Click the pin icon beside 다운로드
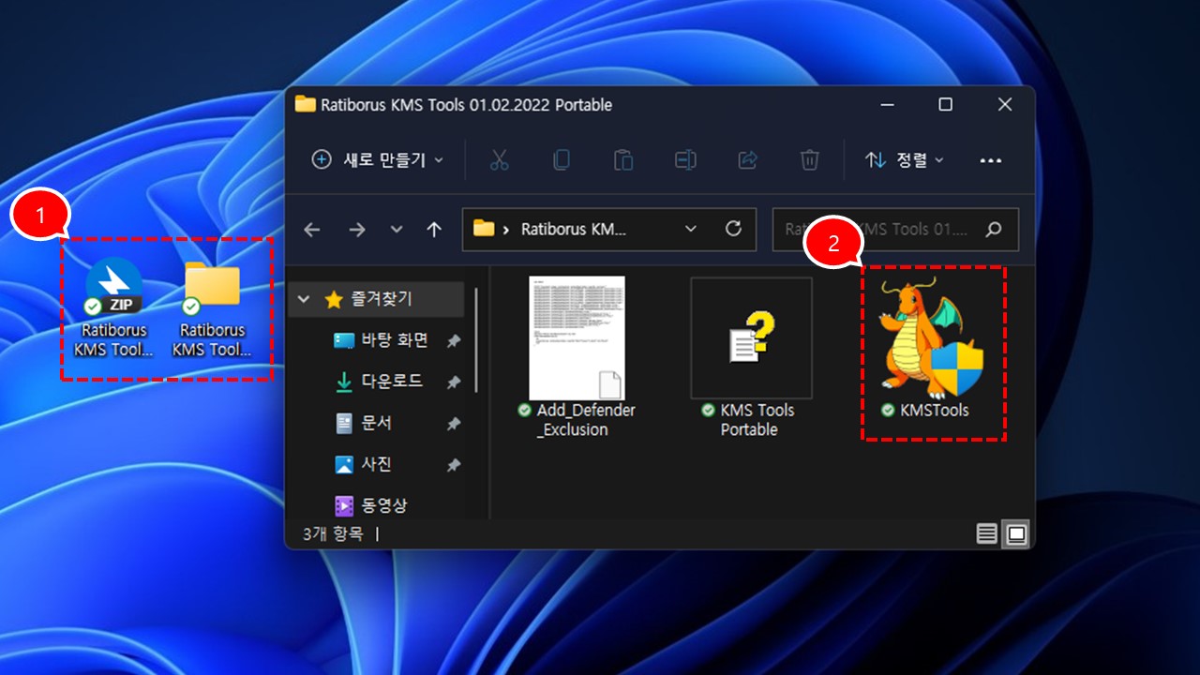The height and width of the screenshot is (675, 1200). point(454,382)
